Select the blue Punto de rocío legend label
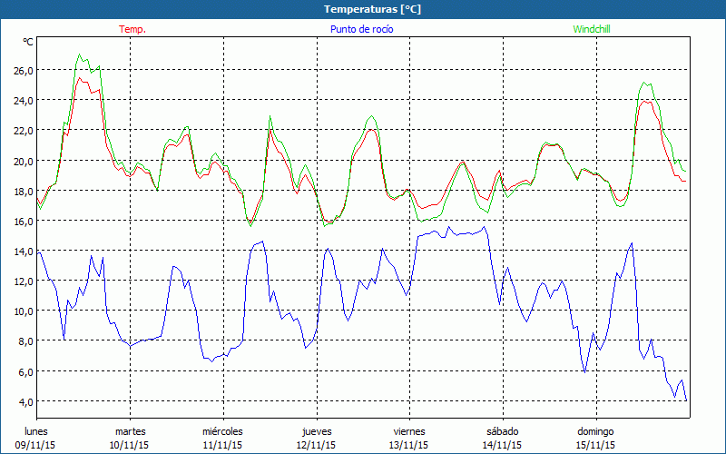The width and height of the screenshot is (726, 454). coord(362,29)
